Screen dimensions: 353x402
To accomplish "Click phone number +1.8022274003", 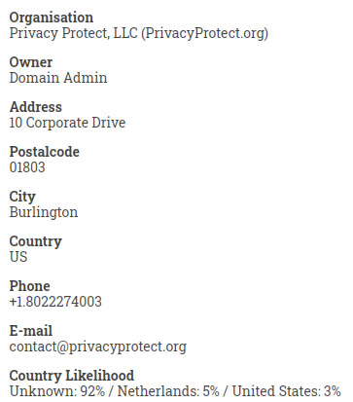I will coord(55,302).
